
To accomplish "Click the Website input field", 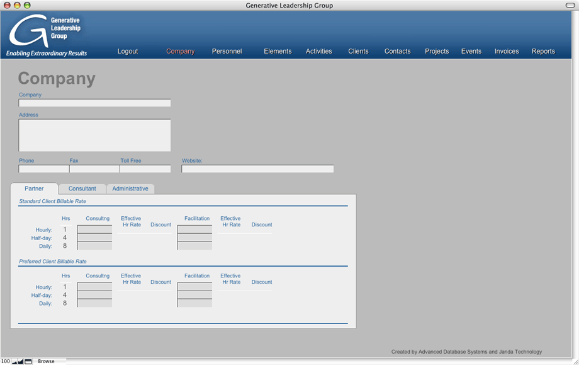I will [x=257, y=169].
